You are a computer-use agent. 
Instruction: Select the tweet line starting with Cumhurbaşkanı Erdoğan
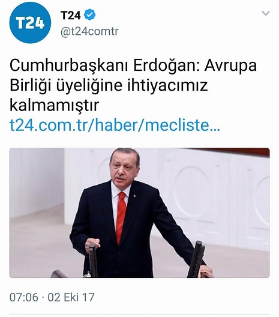coord(133,66)
